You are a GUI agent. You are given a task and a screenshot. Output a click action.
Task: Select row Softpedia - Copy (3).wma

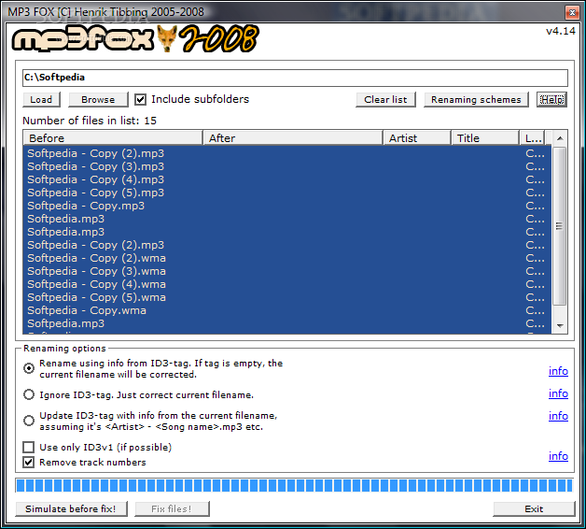point(286,271)
